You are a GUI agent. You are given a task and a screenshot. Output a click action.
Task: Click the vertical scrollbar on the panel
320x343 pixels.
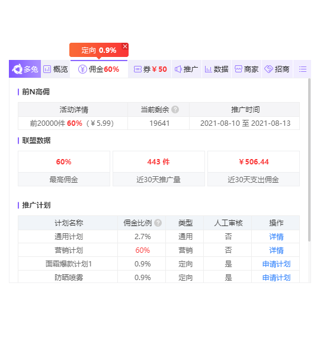[x=309, y=160]
